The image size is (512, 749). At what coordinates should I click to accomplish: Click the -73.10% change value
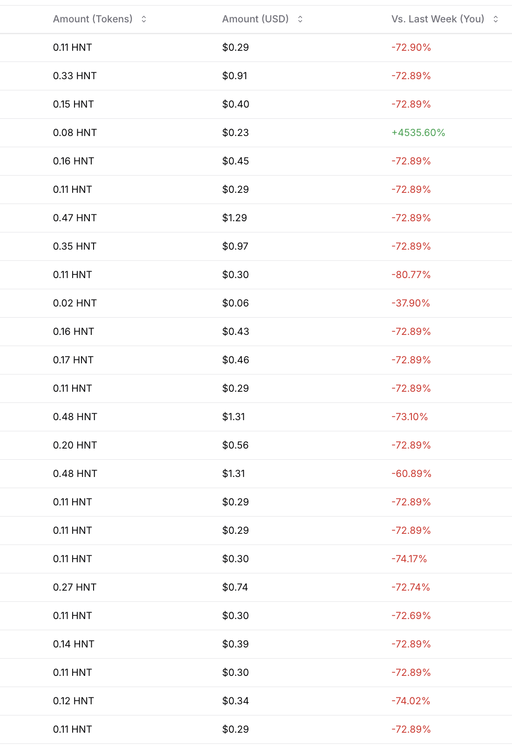[410, 417]
